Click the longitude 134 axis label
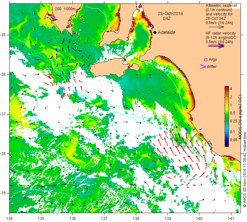The image size is (247, 222). (x=10, y=219)
